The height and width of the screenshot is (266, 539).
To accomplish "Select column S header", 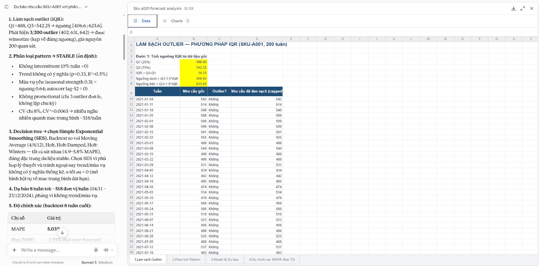I will [531, 39].
